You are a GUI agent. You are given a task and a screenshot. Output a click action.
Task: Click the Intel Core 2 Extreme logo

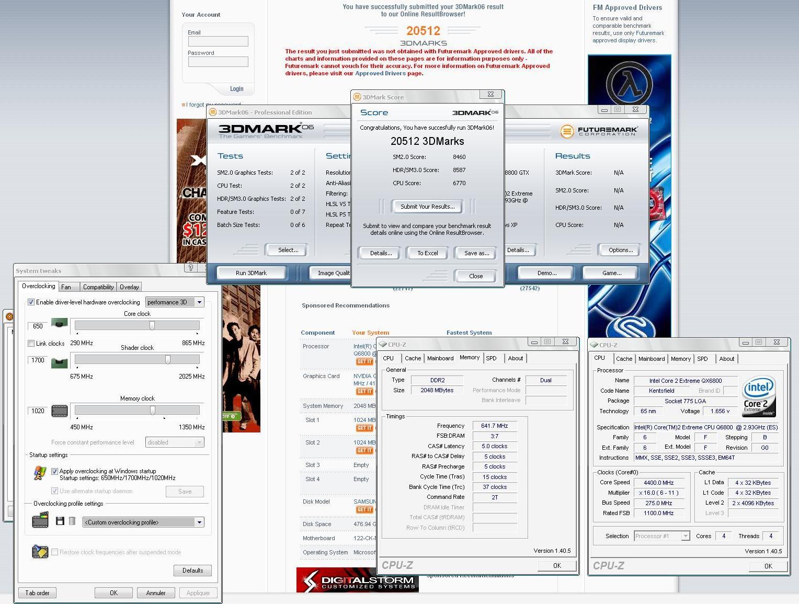pos(759,396)
